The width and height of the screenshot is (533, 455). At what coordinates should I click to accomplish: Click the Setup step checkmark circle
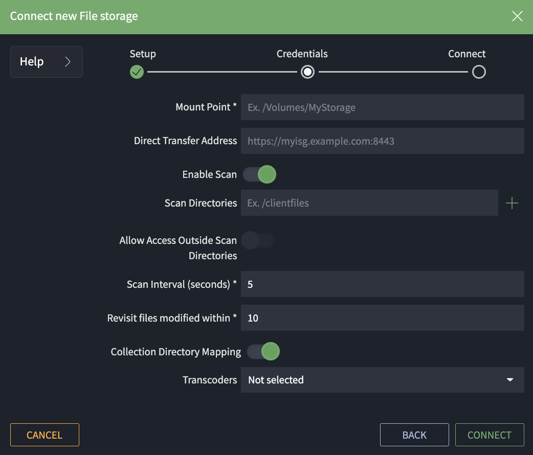[137, 72]
